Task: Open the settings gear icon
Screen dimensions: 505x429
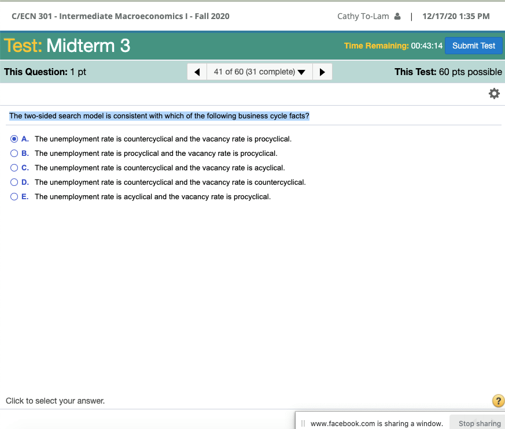Action: point(494,93)
